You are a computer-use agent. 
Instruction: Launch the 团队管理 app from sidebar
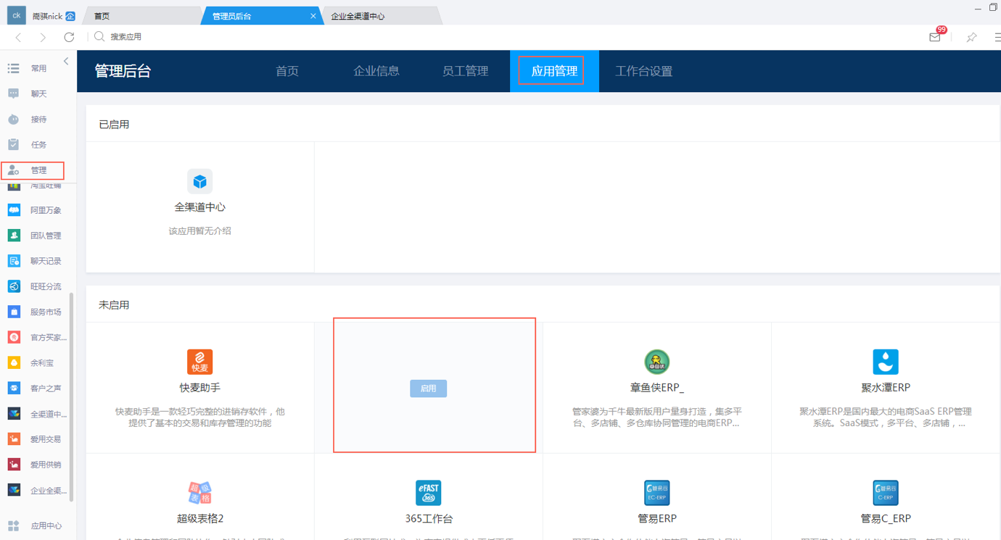coord(35,236)
